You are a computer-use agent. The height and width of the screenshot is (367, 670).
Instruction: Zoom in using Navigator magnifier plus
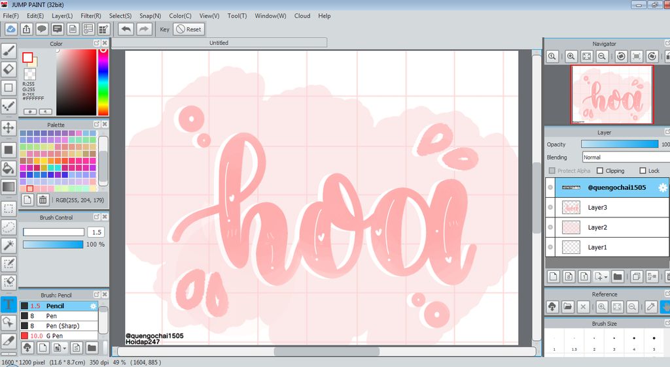tap(571, 56)
